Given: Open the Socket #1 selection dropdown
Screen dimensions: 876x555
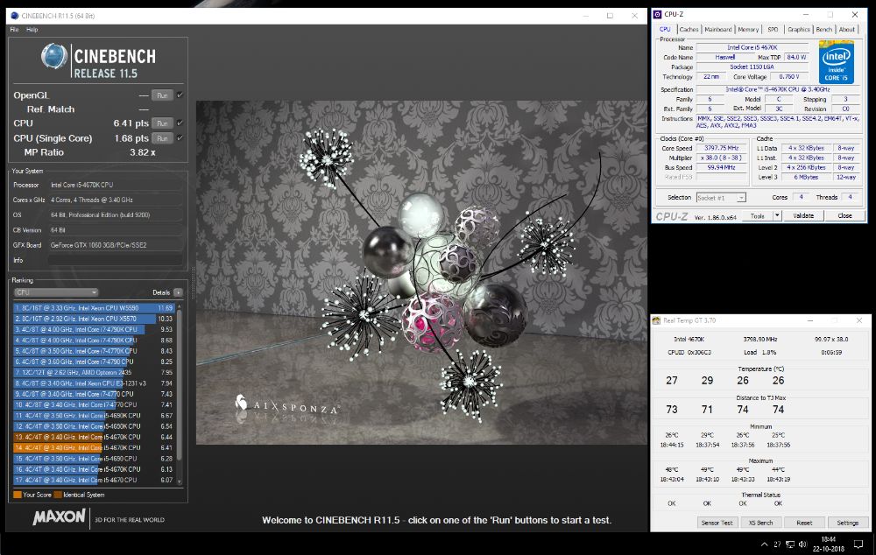Looking at the screenshot, I should (721, 198).
